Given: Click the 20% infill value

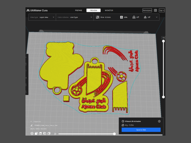Looking at the screenshot, I should click(x=126, y=17).
